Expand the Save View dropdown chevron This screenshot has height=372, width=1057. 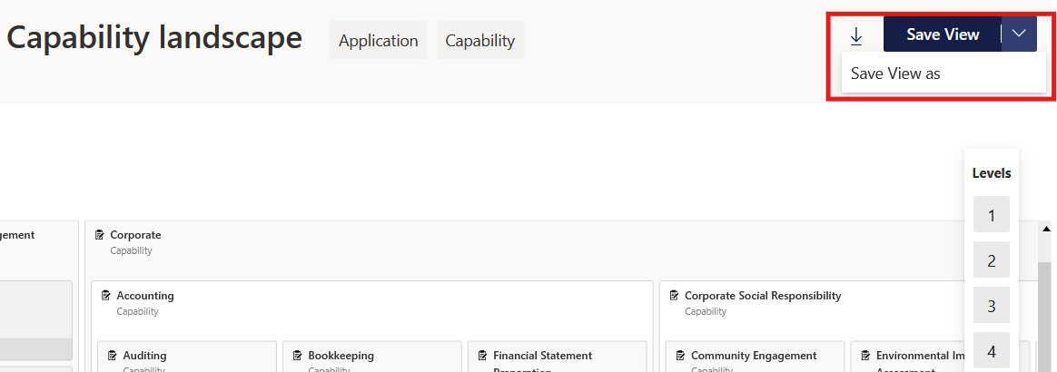click(1019, 34)
